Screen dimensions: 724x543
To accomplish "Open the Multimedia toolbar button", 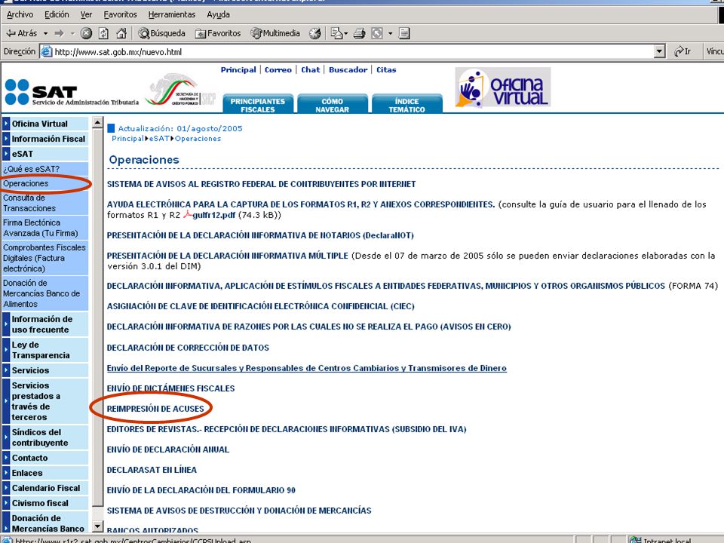I will [275, 33].
